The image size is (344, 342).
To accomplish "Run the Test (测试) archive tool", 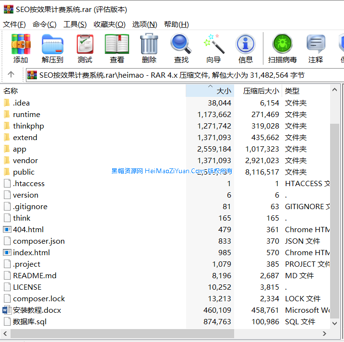I will coord(85,48).
